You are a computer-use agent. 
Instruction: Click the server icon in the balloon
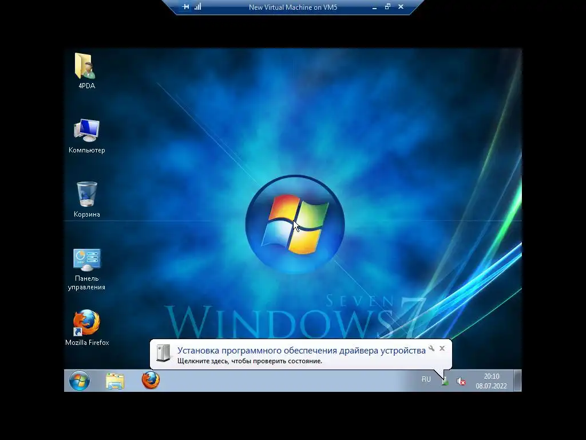[x=163, y=353]
